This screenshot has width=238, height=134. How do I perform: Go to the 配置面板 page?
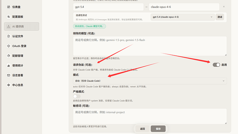click(x=21, y=17)
